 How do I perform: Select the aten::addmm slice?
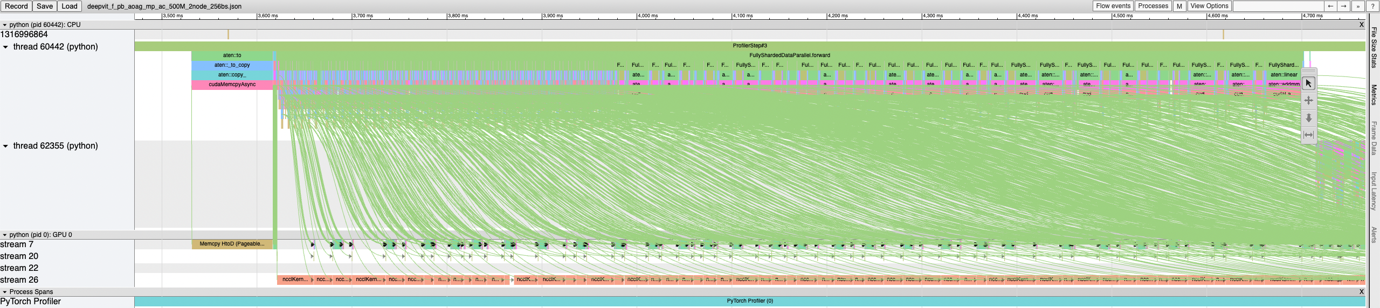pos(1284,84)
